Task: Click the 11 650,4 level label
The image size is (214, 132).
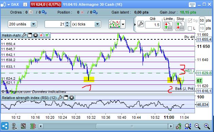Action: (x=8, y=44)
